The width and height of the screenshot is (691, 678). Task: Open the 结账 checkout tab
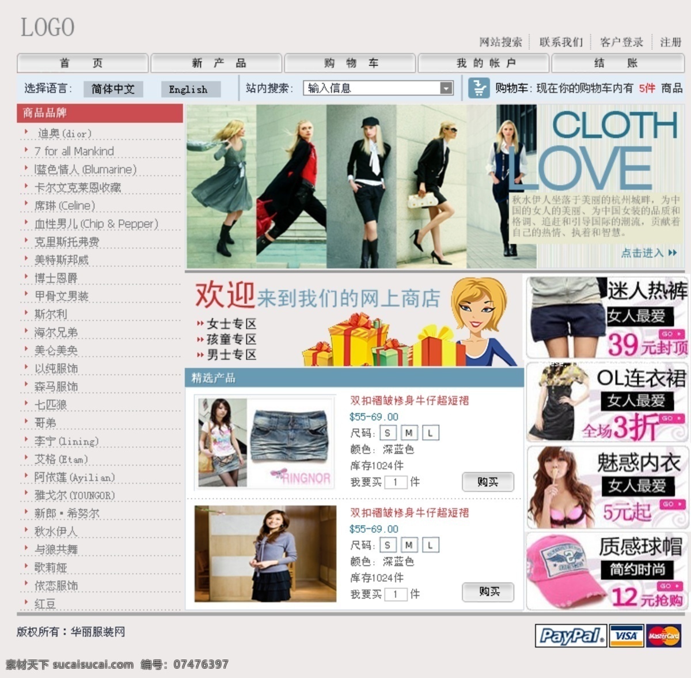(618, 63)
